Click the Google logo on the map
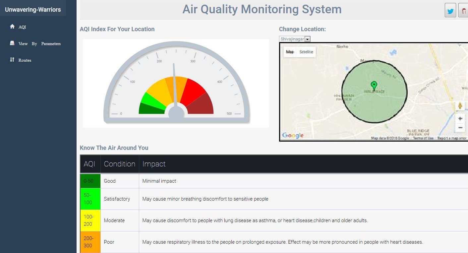The image size is (468, 253). coord(293,135)
